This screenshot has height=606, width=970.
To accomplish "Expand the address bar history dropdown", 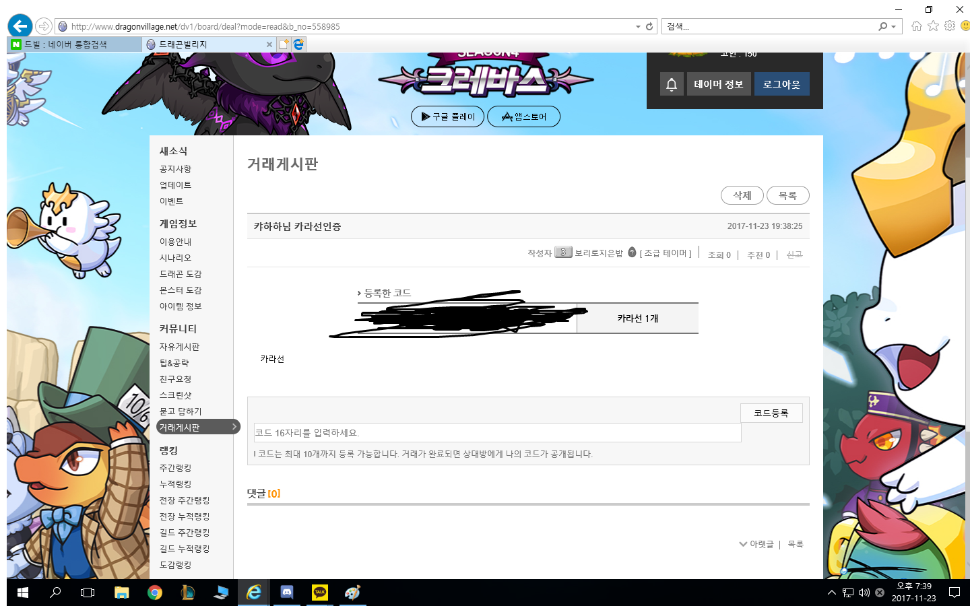I will 638,27.
